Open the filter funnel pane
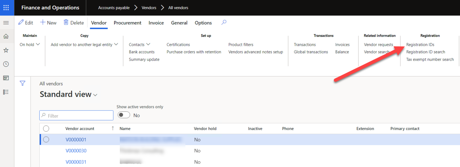This screenshot has width=460, height=167. click(x=23, y=83)
